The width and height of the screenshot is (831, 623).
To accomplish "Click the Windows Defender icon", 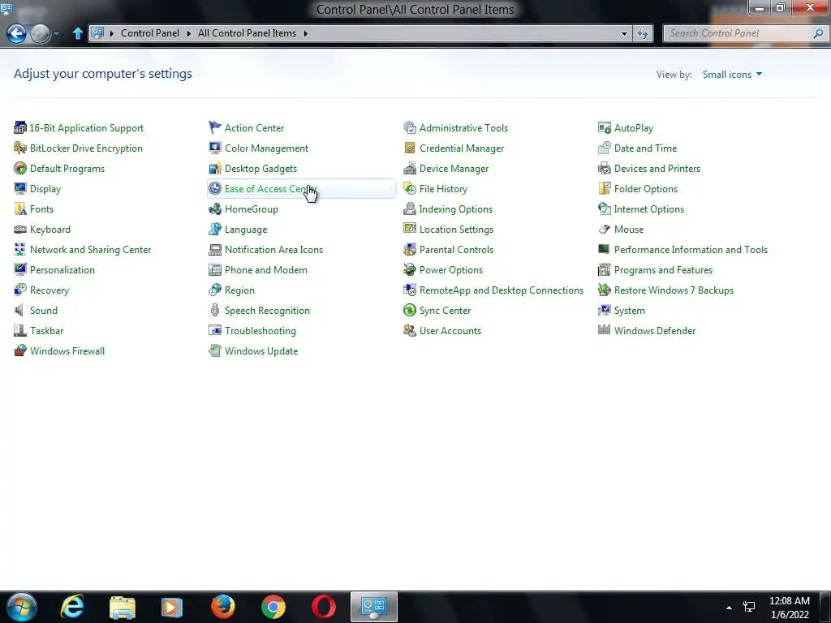I will 604,331.
